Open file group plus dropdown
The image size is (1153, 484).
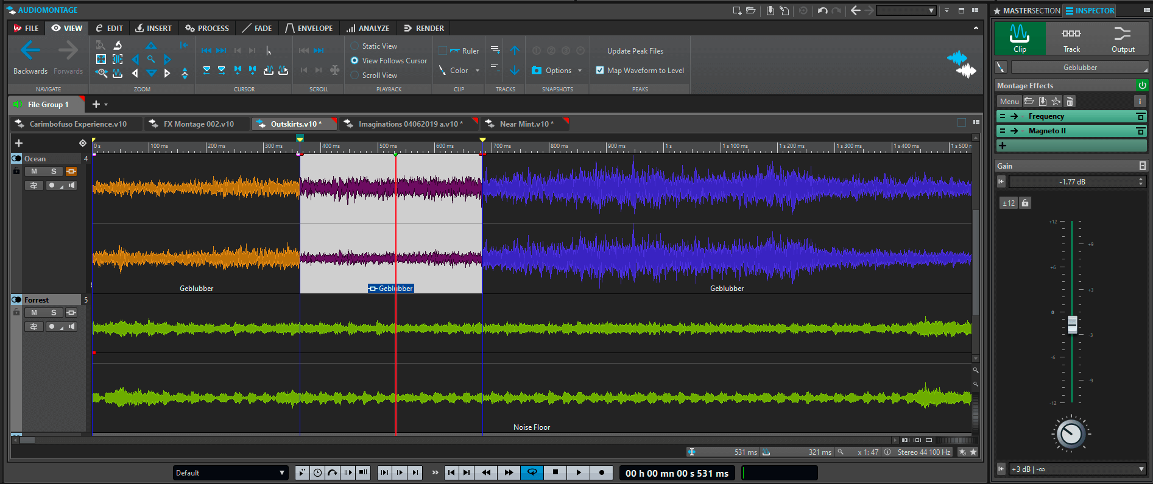click(x=106, y=105)
